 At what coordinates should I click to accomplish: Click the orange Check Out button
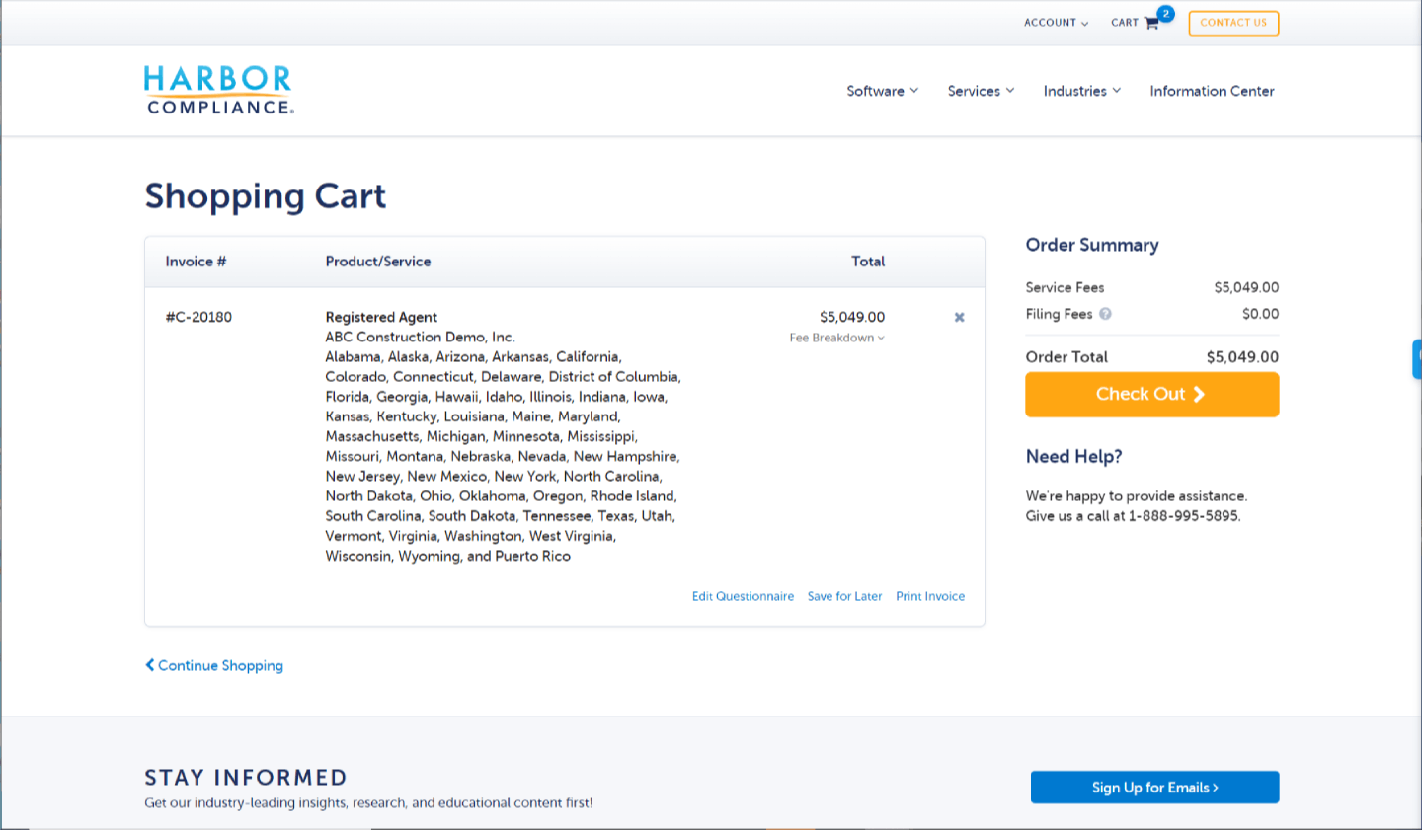pos(1151,394)
